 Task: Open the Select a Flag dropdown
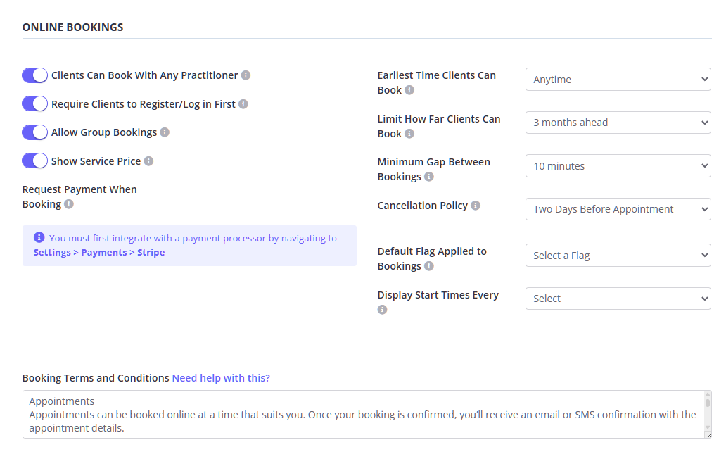coord(618,256)
